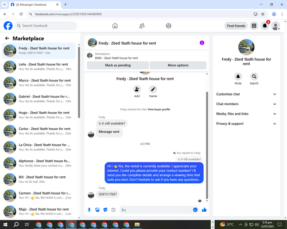
Task: Open Hugo conversation in list
Action: coord(38,115)
